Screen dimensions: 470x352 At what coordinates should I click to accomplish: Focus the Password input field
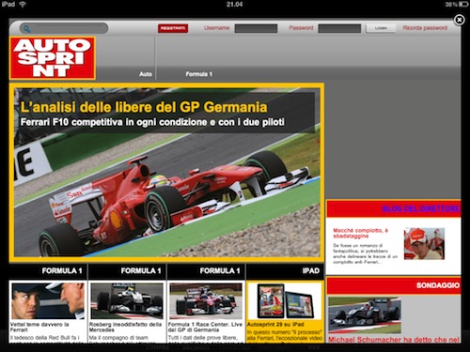pos(339,28)
